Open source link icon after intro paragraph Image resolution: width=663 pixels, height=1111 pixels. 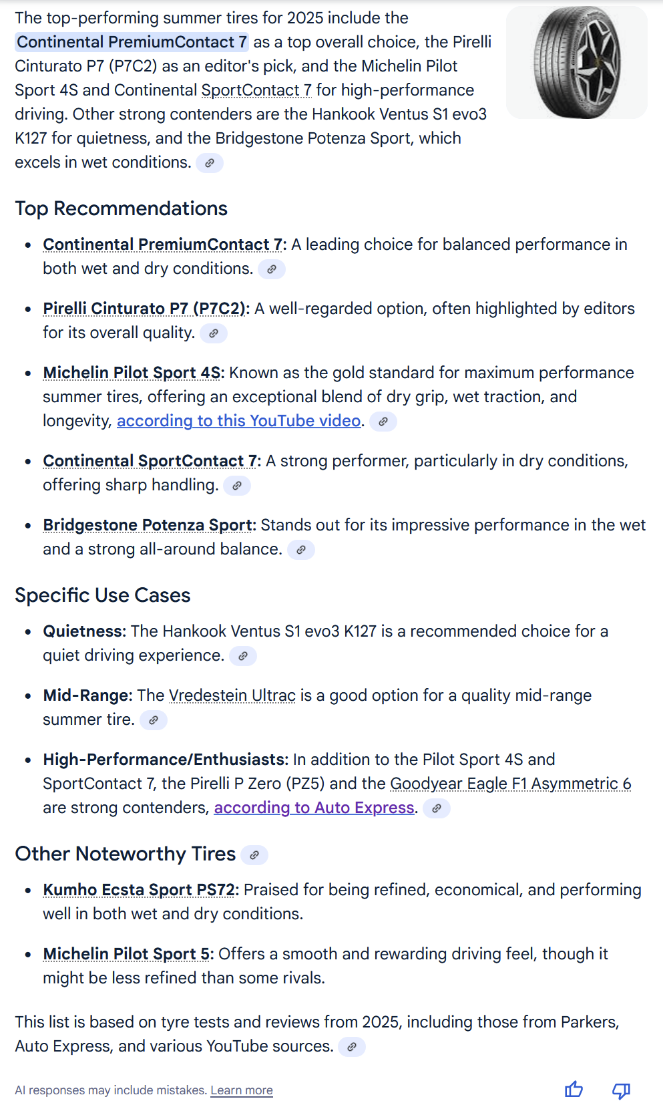pyautogui.click(x=210, y=163)
